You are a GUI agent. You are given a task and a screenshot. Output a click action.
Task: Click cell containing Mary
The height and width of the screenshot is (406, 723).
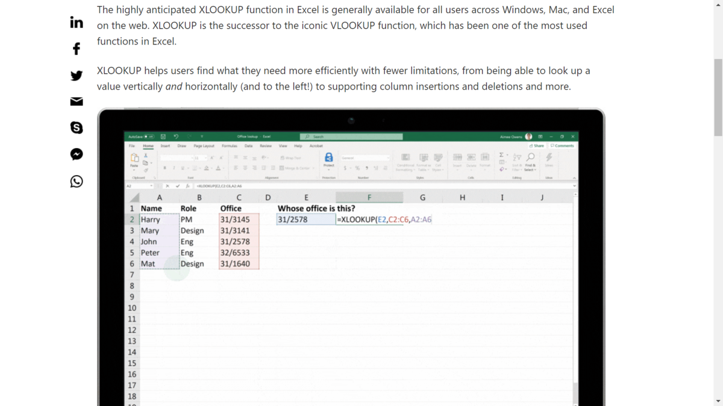159,230
